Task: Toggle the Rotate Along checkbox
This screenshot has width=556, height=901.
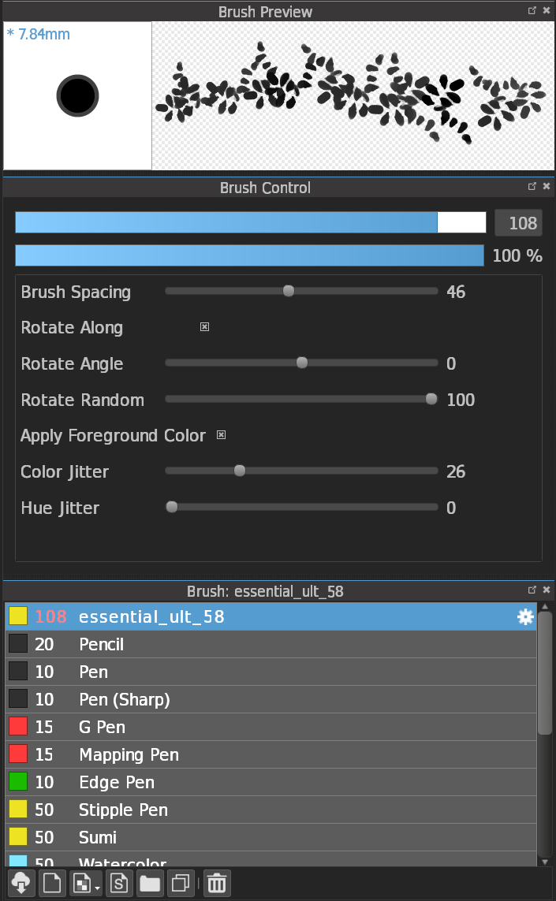Action: [205, 327]
